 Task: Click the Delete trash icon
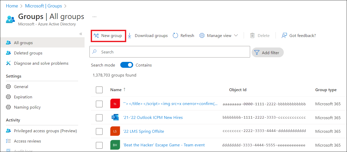(252, 35)
